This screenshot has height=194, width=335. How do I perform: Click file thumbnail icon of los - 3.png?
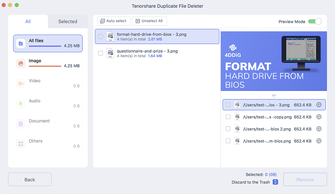coord(237,105)
